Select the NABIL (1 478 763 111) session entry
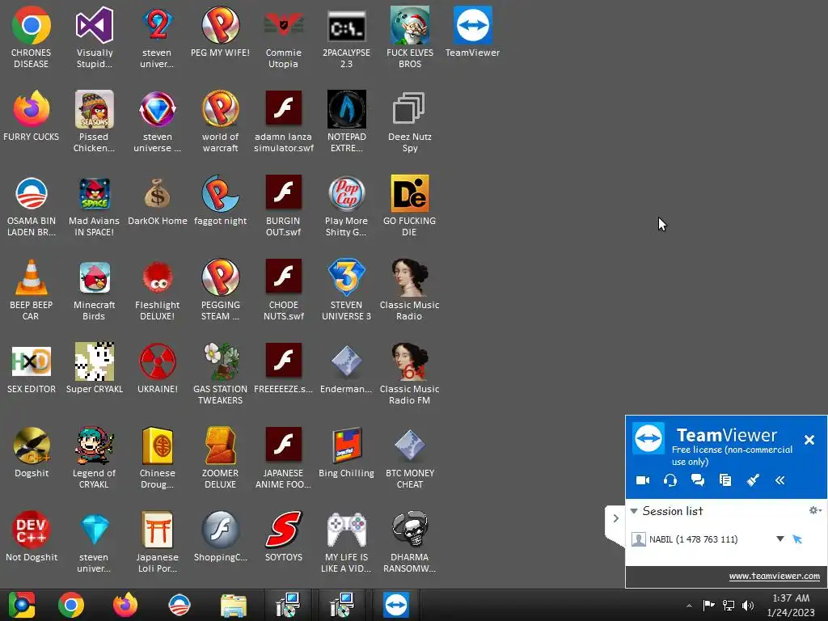 693,539
